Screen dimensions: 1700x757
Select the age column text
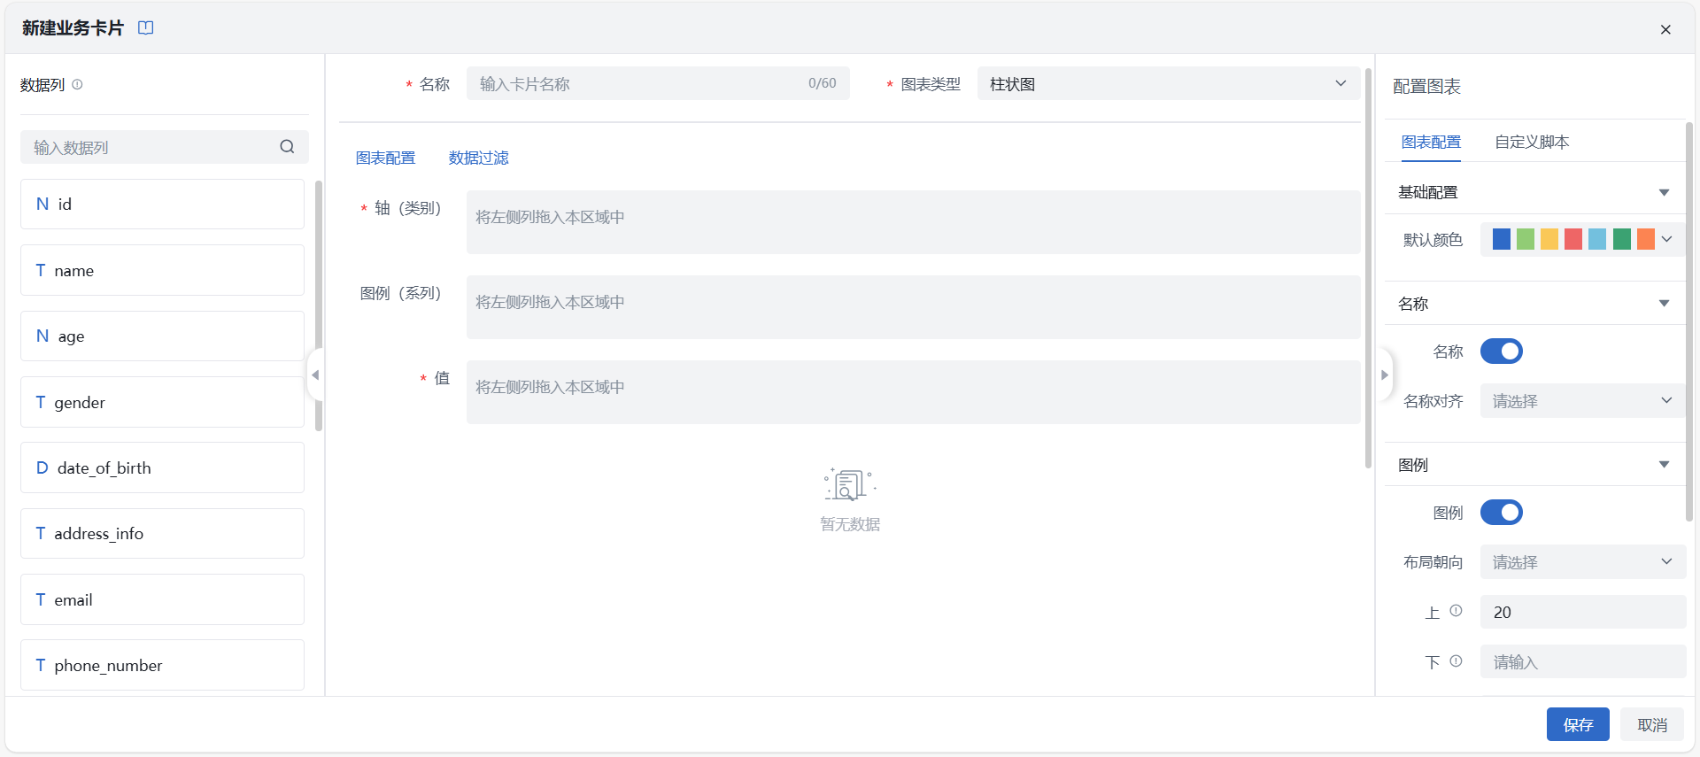(71, 336)
